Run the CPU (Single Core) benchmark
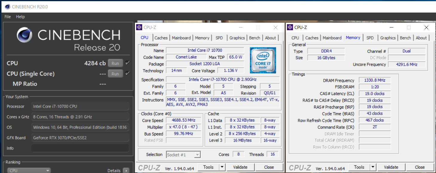The image size is (436, 173). pos(115,74)
